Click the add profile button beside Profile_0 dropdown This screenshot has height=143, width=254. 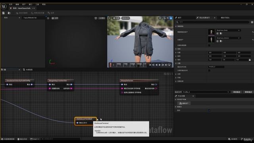[x=237, y=92]
